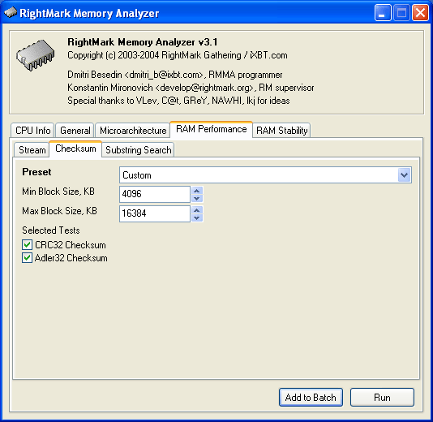Viewport: 433px width, 422px height.
Task: Minimize the RightMark Memory Analyzer window
Action: [x=383, y=13]
